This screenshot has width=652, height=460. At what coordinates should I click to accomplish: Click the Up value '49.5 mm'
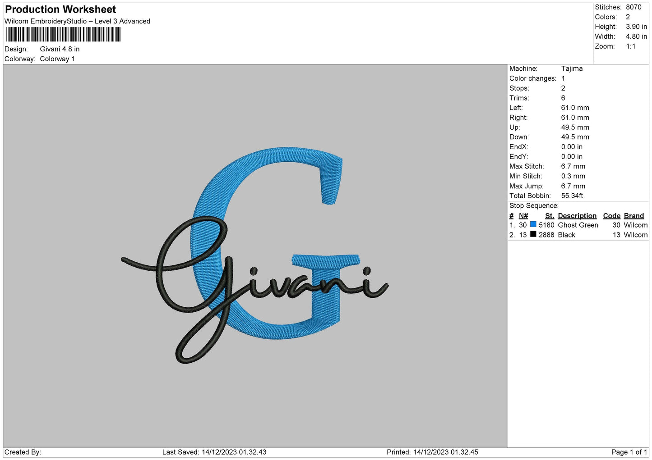(x=575, y=128)
